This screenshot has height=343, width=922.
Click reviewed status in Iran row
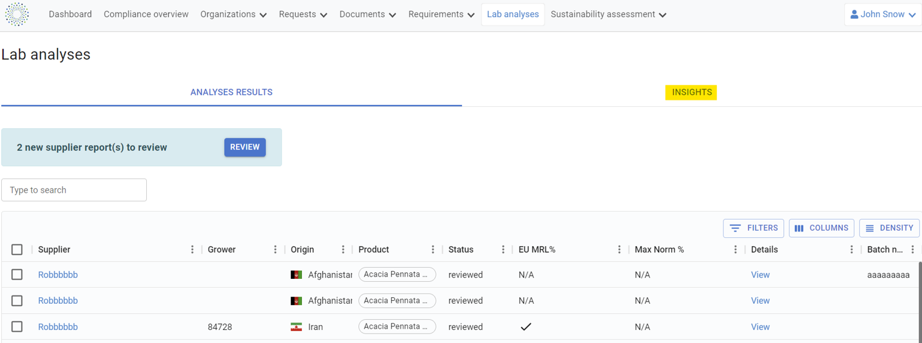click(x=465, y=327)
